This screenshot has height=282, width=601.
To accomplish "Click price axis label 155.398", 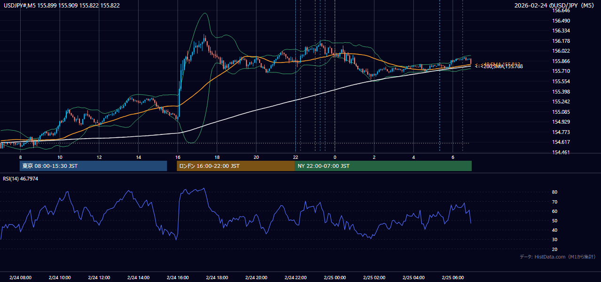I will [x=561, y=92].
